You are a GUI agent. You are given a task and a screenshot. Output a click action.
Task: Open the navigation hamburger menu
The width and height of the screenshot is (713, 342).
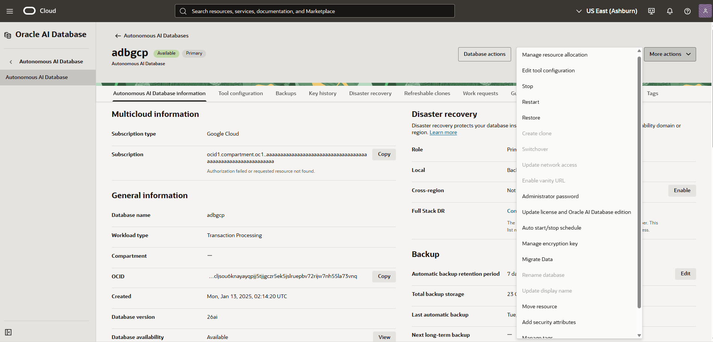pos(10,11)
